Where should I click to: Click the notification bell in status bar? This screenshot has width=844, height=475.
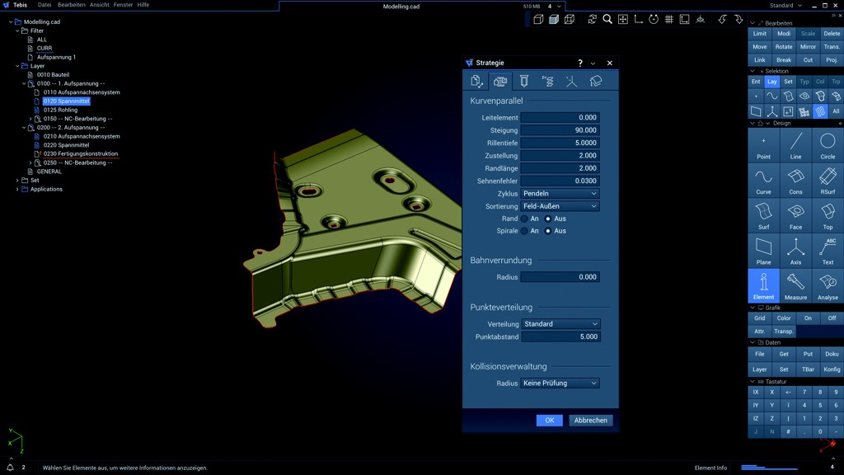coord(10,468)
